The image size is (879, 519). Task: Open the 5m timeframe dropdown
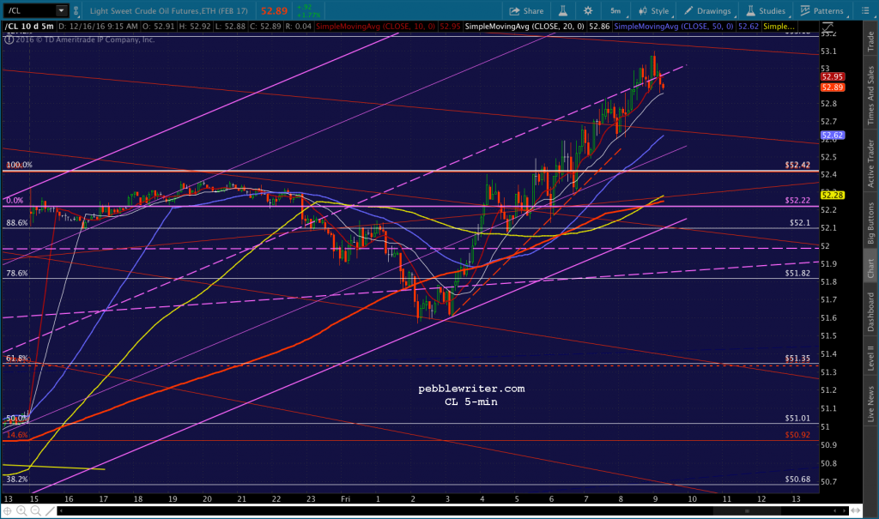(615, 10)
